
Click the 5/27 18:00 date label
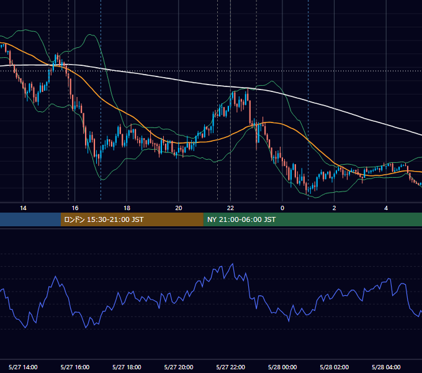pyautogui.click(x=127, y=367)
